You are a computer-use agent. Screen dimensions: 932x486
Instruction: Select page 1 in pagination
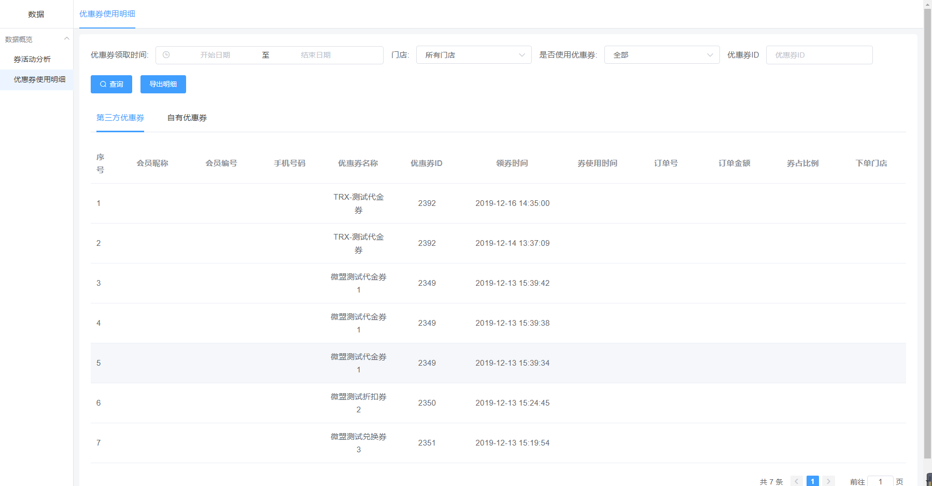(x=812, y=481)
